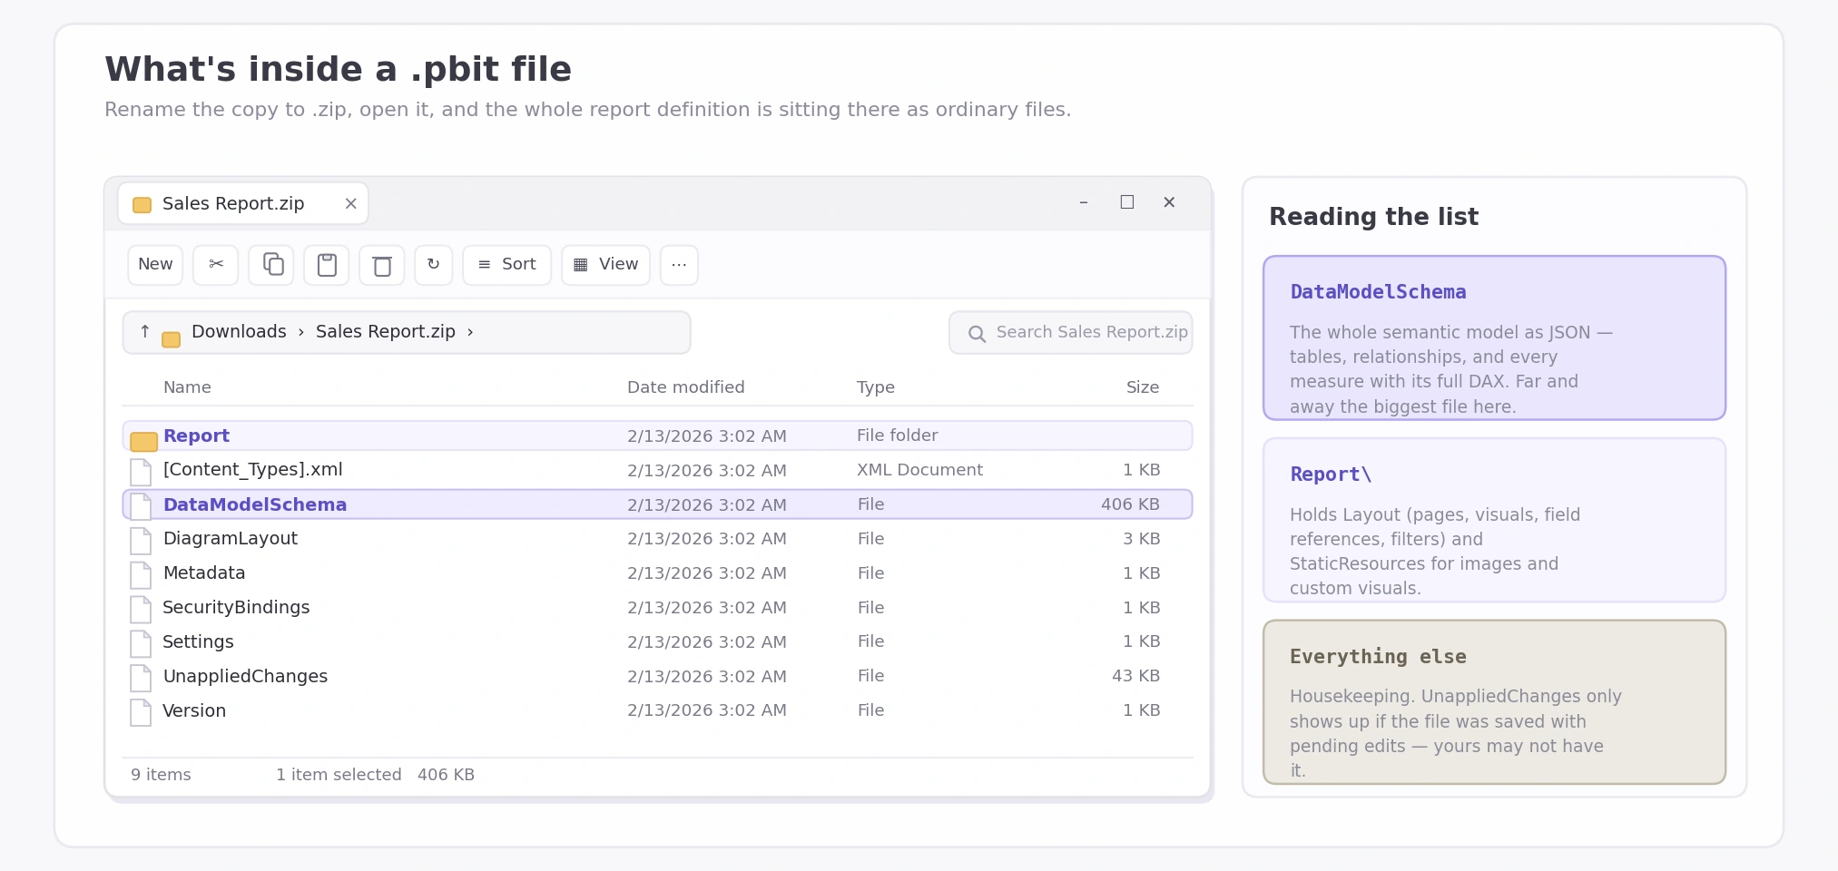The width and height of the screenshot is (1838, 871).
Task: Click the Reading the list heading
Action: click(1373, 217)
